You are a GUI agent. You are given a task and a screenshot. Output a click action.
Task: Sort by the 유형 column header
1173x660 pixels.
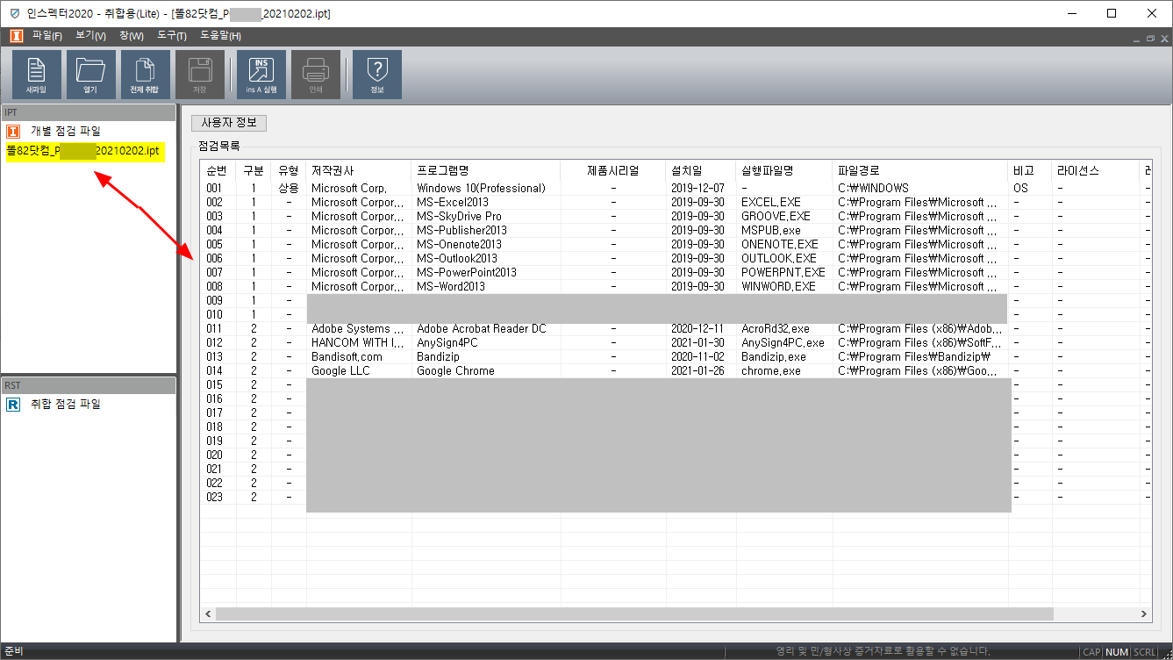pyautogui.click(x=289, y=170)
